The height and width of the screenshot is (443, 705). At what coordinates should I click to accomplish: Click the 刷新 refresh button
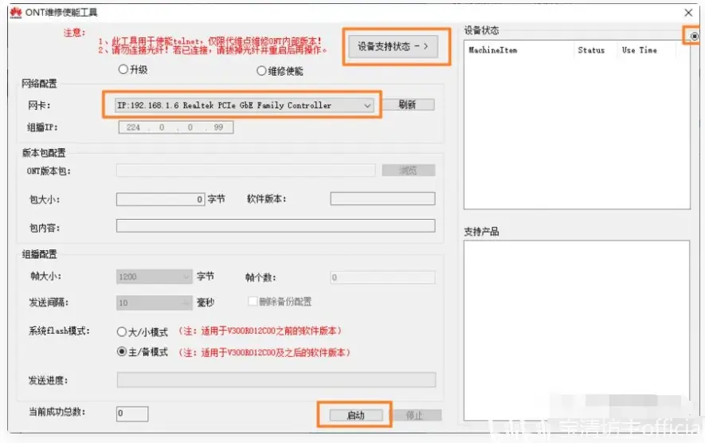click(408, 105)
